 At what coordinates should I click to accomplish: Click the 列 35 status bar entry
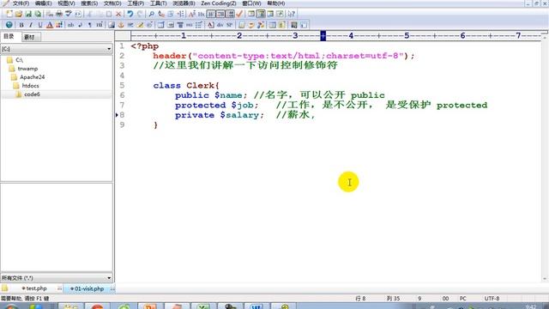coord(393,299)
